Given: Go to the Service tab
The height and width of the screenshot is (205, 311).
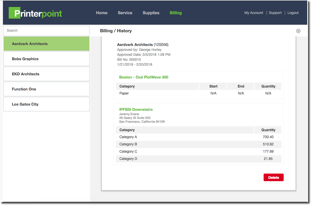Looking at the screenshot, I should (125, 13).
